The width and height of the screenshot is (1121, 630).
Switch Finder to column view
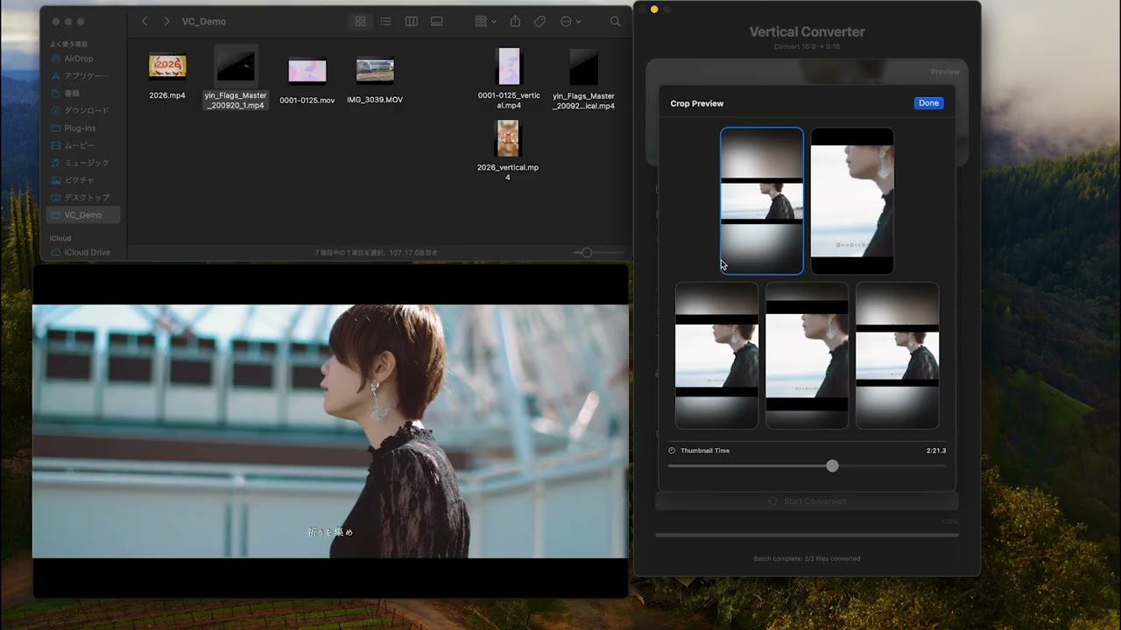[x=412, y=22]
